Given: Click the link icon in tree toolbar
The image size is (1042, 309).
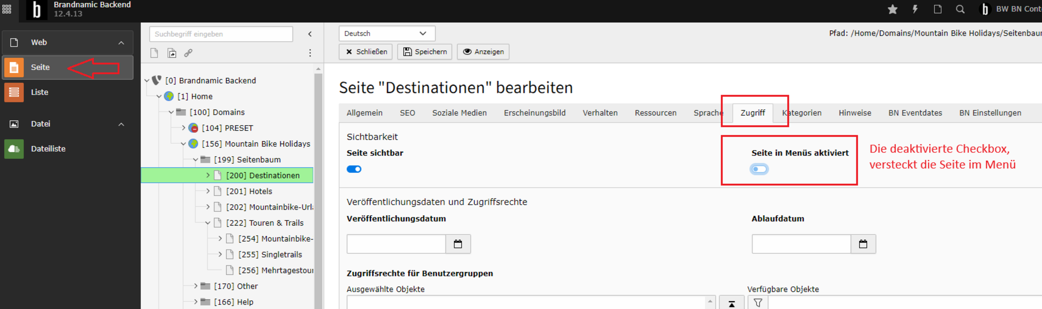Looking at the screenshot, I should 188,53.
